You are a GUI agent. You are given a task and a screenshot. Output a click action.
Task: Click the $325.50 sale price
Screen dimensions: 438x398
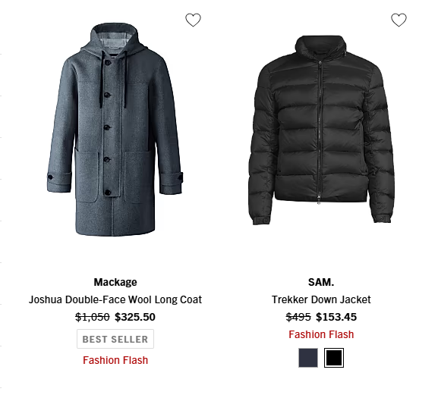(x=135, y=317)
